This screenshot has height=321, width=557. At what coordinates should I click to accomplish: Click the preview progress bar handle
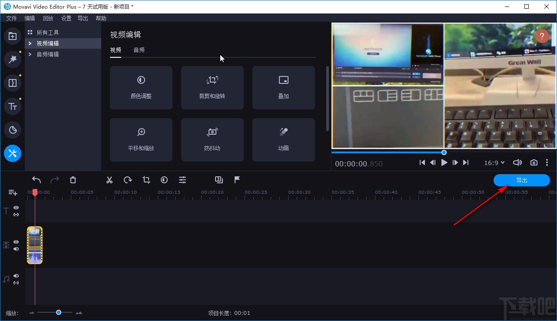(444, 152)
